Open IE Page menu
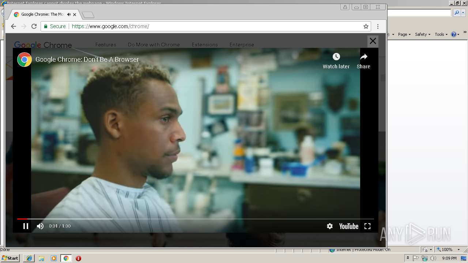 tap(404, 34)
